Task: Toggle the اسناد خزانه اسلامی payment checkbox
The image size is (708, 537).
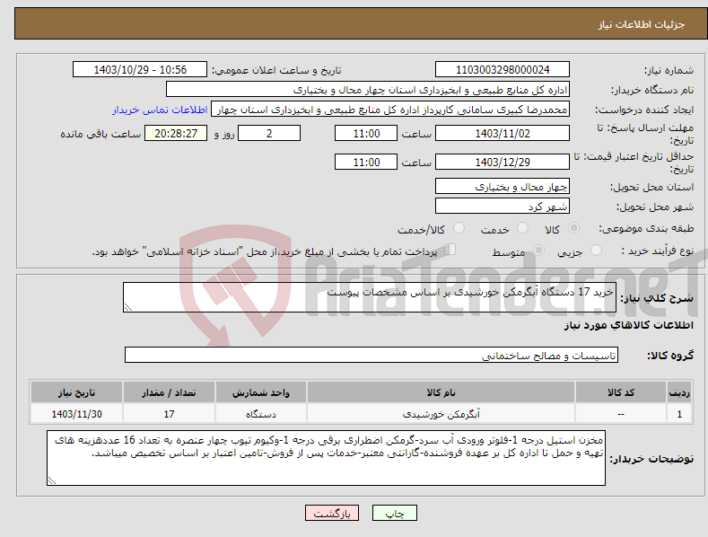Action: point(450,250)
